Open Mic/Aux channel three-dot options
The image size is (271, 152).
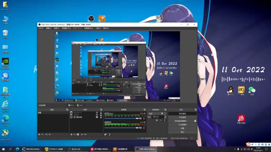click(x=144, y=119)
